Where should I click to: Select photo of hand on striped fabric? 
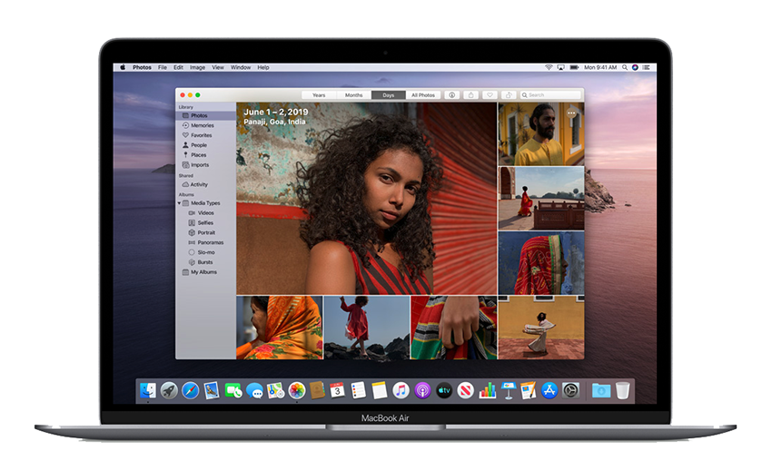[453, 328]
